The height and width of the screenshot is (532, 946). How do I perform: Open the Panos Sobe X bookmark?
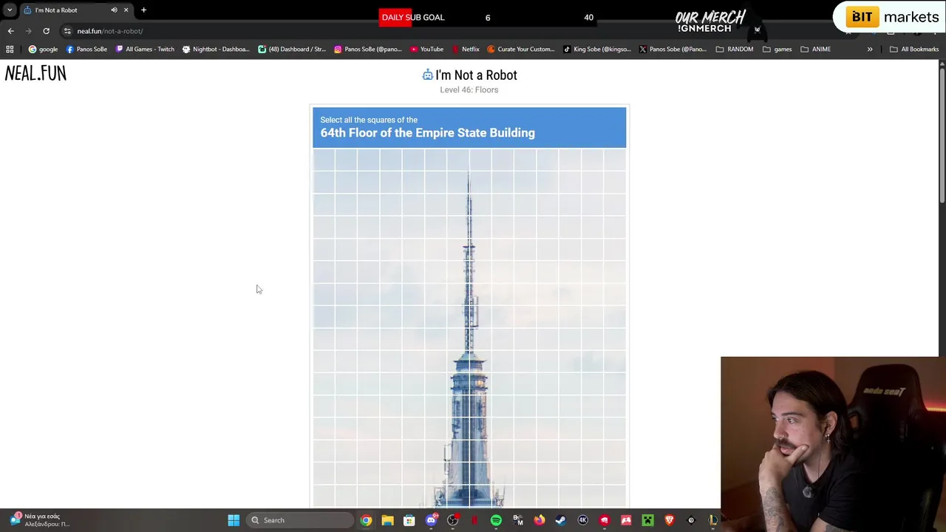pyautogui.click(x=673, y=50)
